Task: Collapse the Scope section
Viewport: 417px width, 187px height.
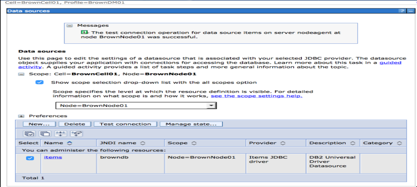Action: 21,74
